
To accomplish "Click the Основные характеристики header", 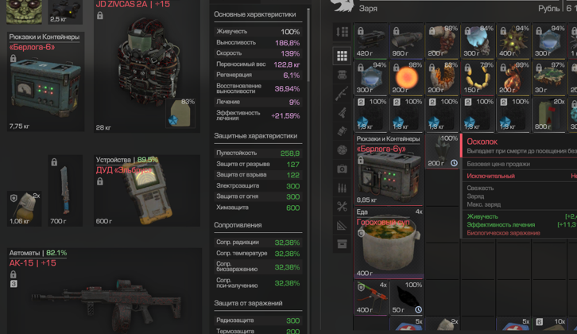I will [254, 14].
